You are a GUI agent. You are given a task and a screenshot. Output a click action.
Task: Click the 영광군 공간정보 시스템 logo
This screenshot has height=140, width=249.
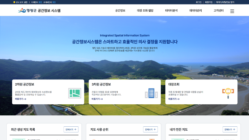point(39,11)
